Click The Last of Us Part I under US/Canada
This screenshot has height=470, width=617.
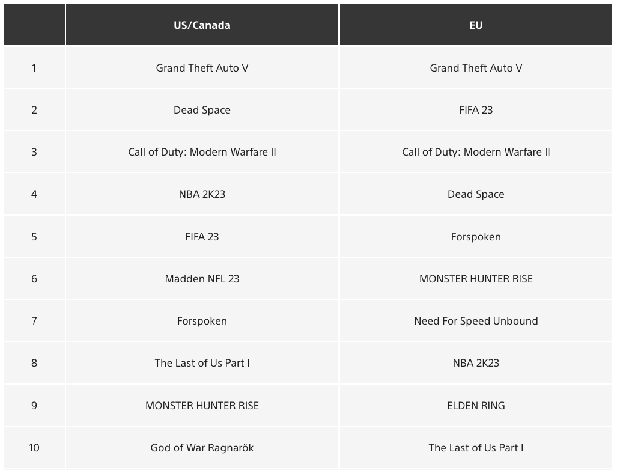click(202, 363)
